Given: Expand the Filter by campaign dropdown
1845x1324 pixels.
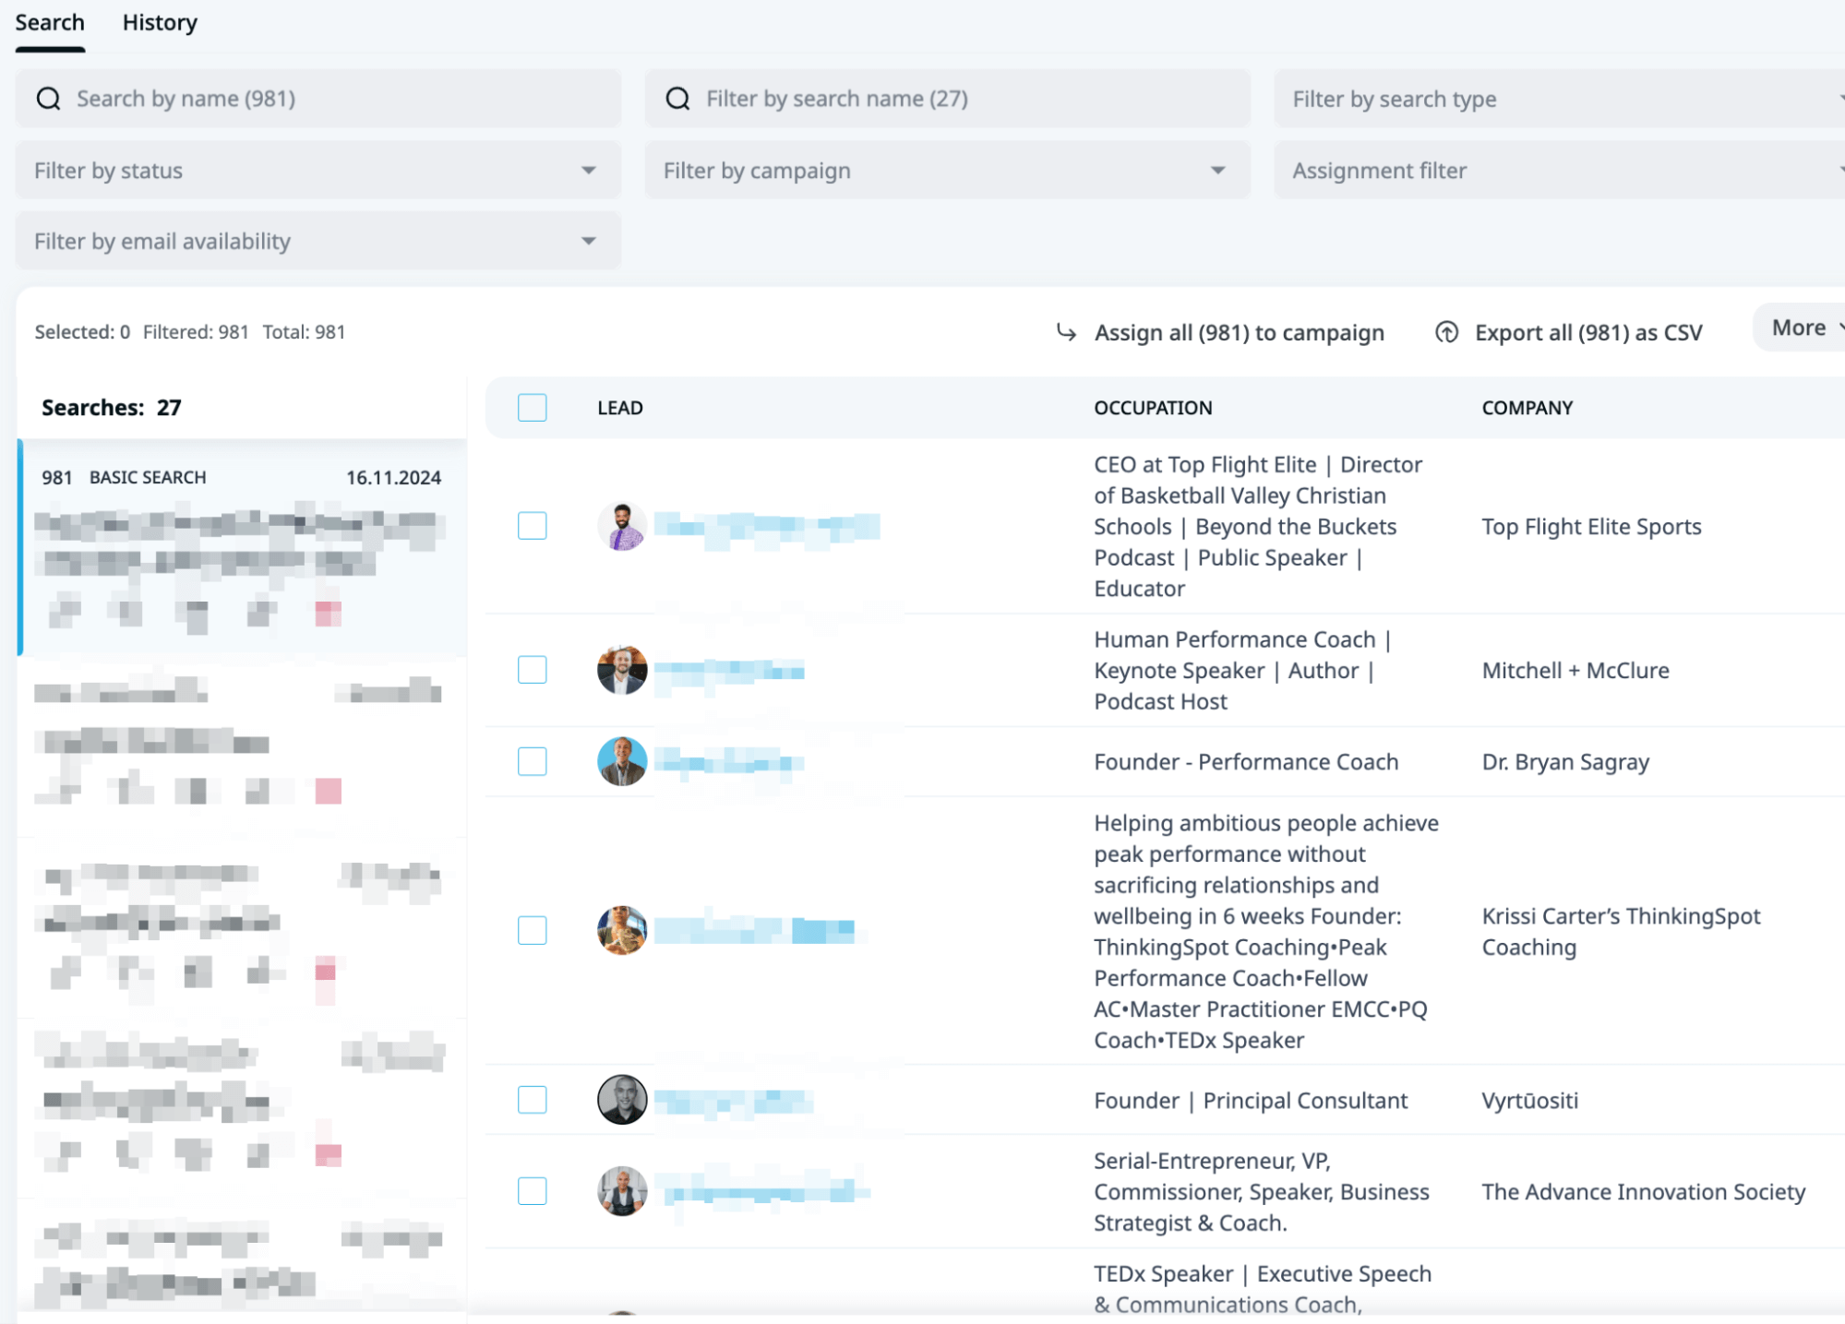Looking at the screenshot, I should pyautogui.click(x=1216, y=170).
